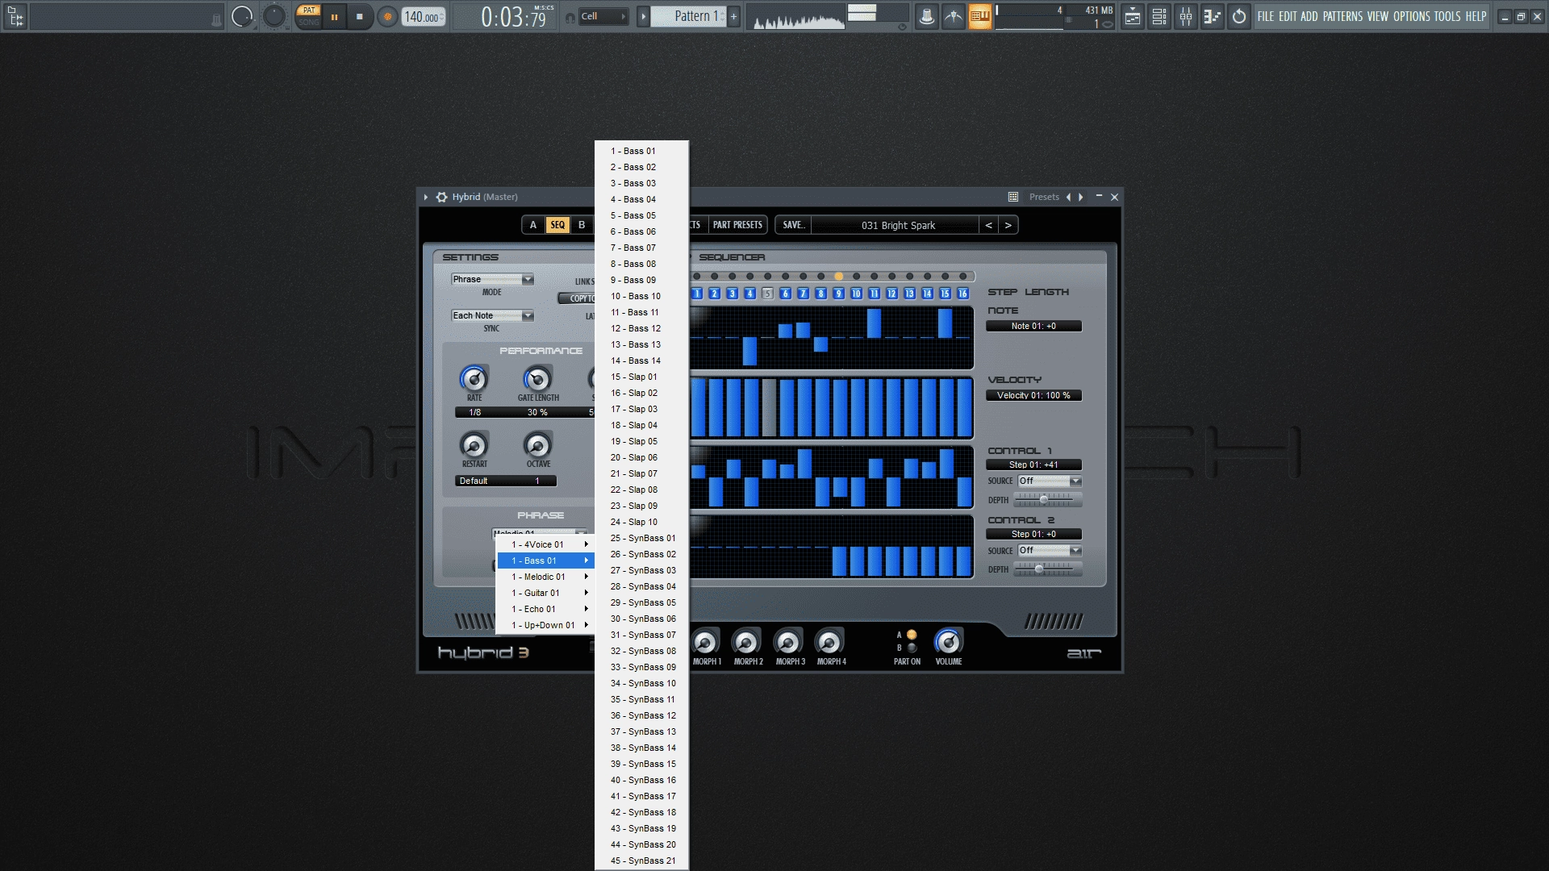
Task: Open the Cell snap dropdown
Action: pos(603,16)
